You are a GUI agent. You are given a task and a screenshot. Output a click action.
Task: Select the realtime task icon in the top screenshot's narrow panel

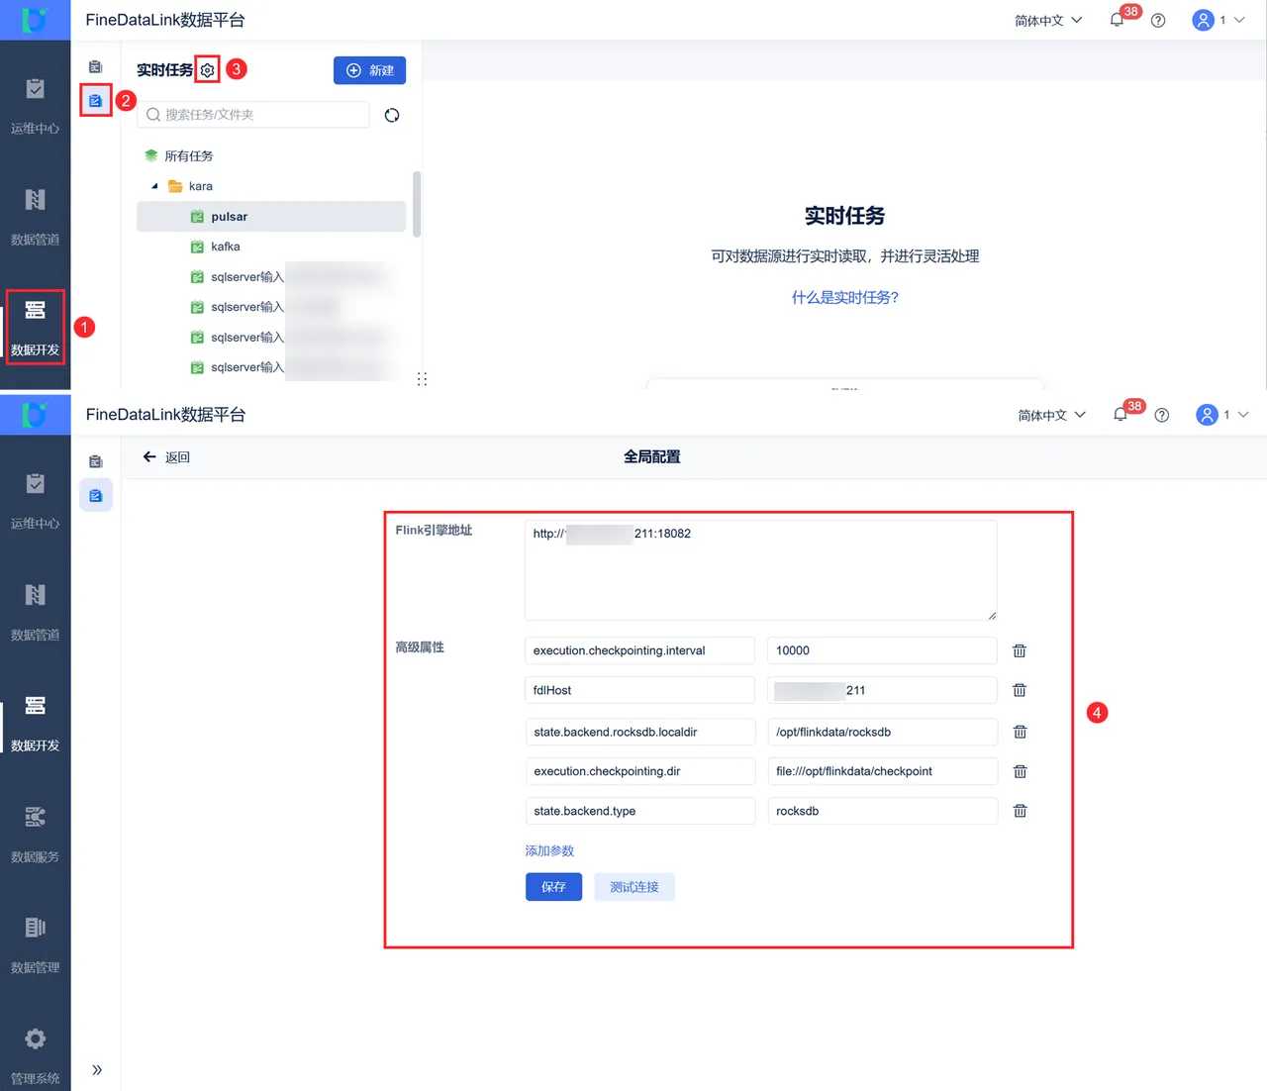96,100
